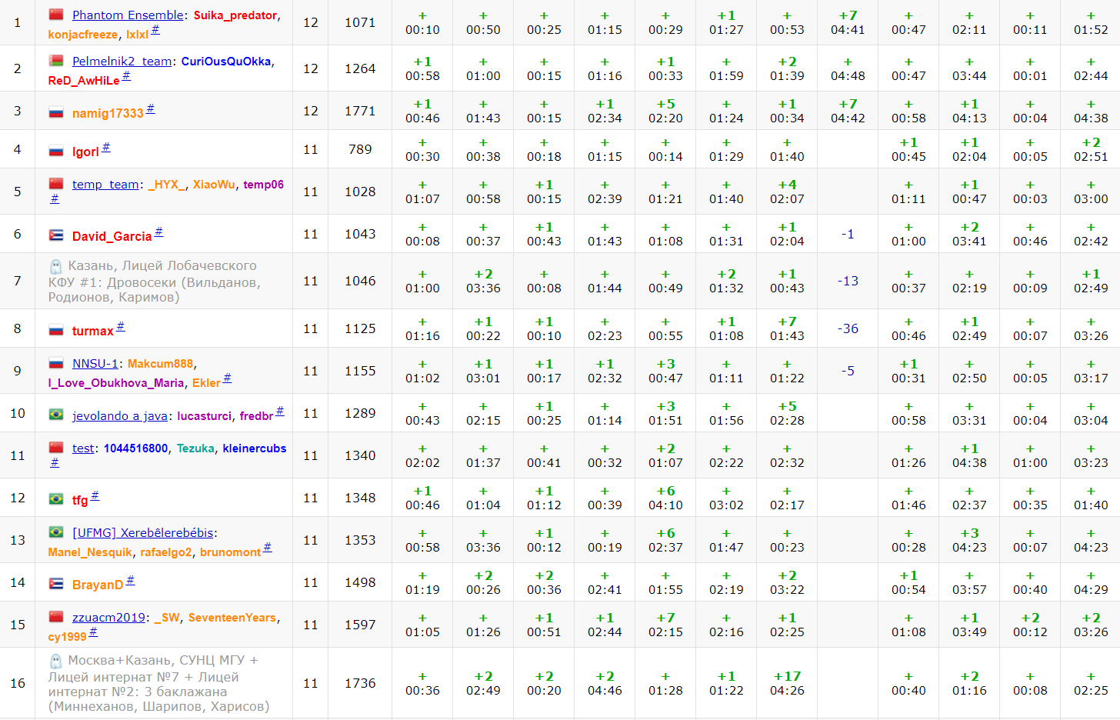This screenshot has height=720, width=1120.
Task: Click the +17 04:26 cell in row 16
Action: tap(786, 683)
